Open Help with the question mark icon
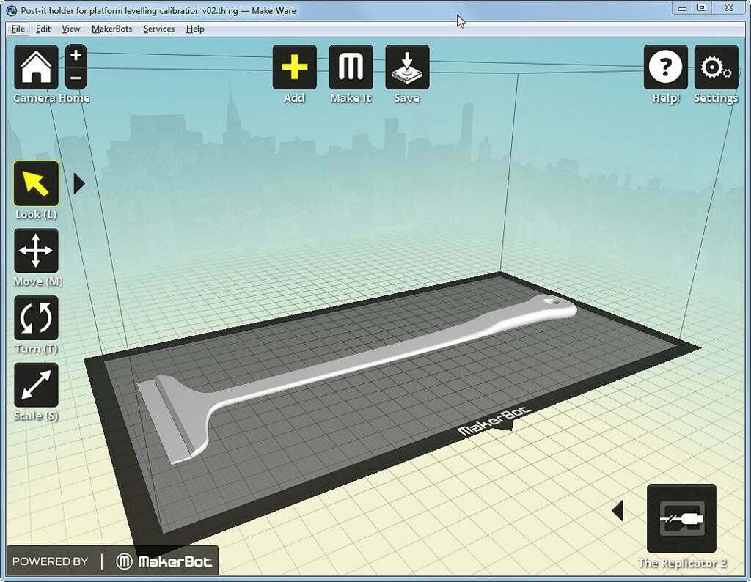The width and height of the screenshot is (751, 582). (666, 67)
